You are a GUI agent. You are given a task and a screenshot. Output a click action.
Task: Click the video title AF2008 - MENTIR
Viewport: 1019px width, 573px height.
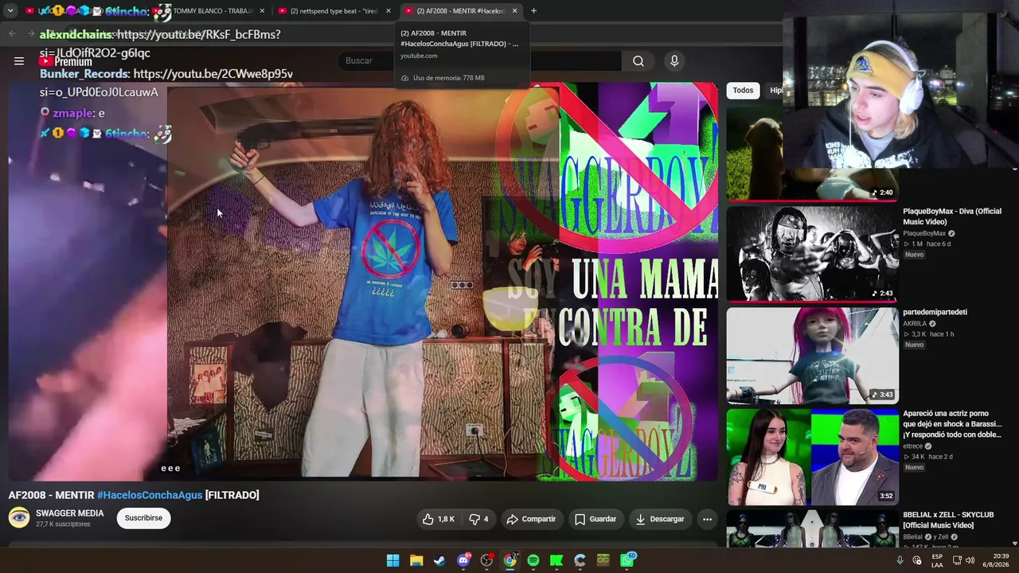[51, 495]
